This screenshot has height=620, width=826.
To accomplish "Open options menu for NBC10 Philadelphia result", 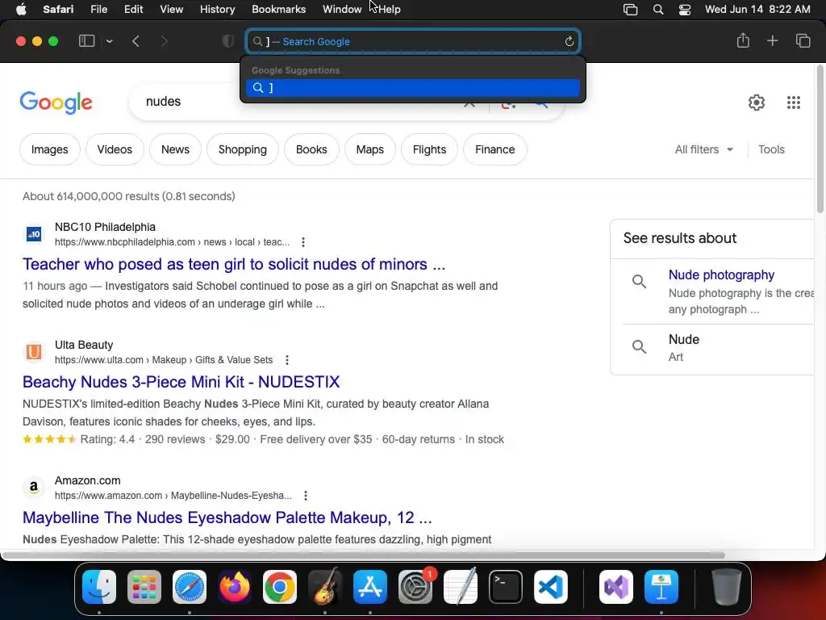I will click(x=303, y=242).
